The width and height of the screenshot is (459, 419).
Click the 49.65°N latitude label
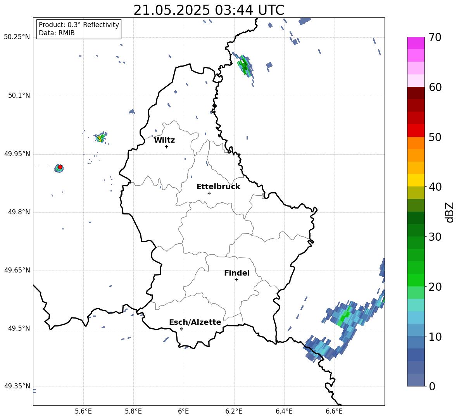pos(17,270)
